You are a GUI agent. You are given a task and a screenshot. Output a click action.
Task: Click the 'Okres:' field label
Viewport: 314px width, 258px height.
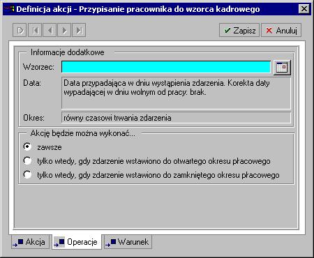(x=33, y=118)
